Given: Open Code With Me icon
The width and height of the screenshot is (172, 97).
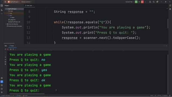Looking at the screenshot, I should [150, 2].
